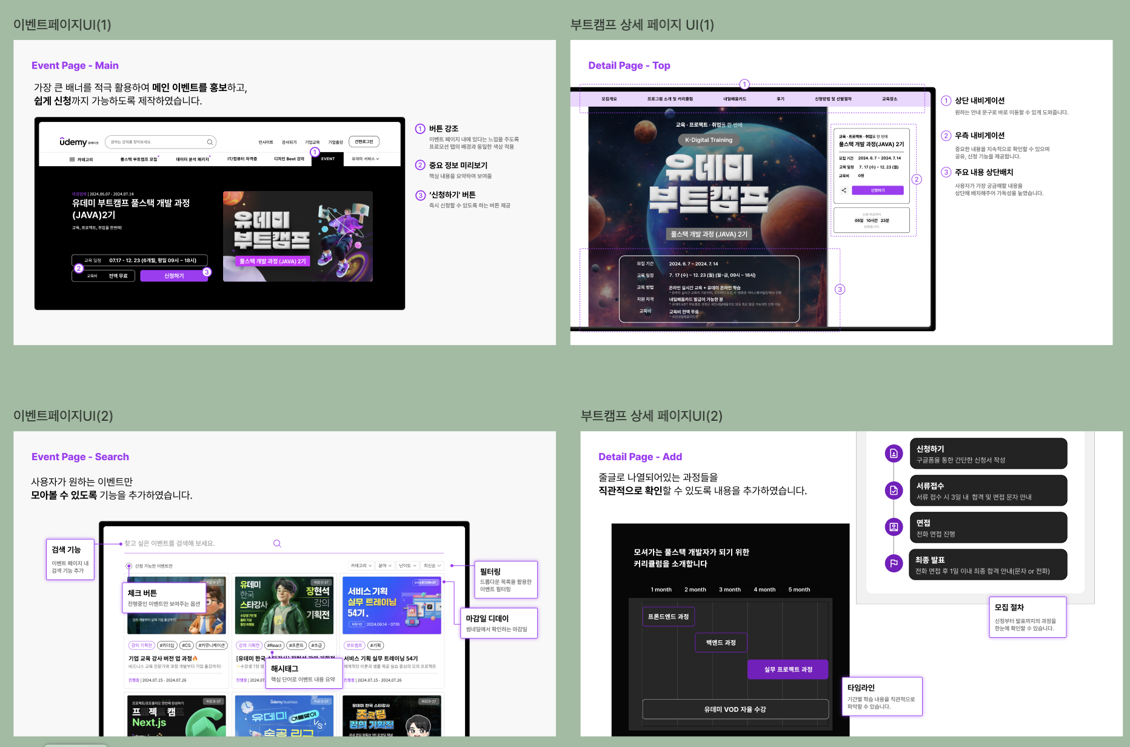
Task: Click the 프론트엔드 과정 timeline block
Action: point(668,617)
